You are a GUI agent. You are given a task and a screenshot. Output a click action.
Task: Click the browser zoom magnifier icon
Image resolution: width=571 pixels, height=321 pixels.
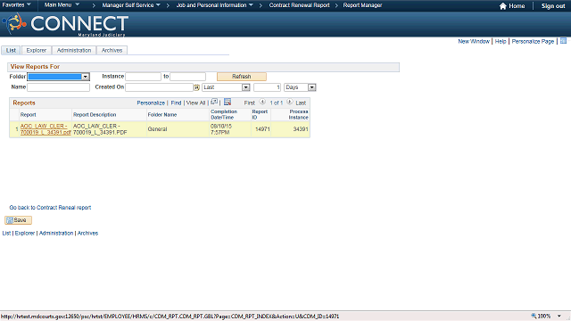tap(534, 316)
